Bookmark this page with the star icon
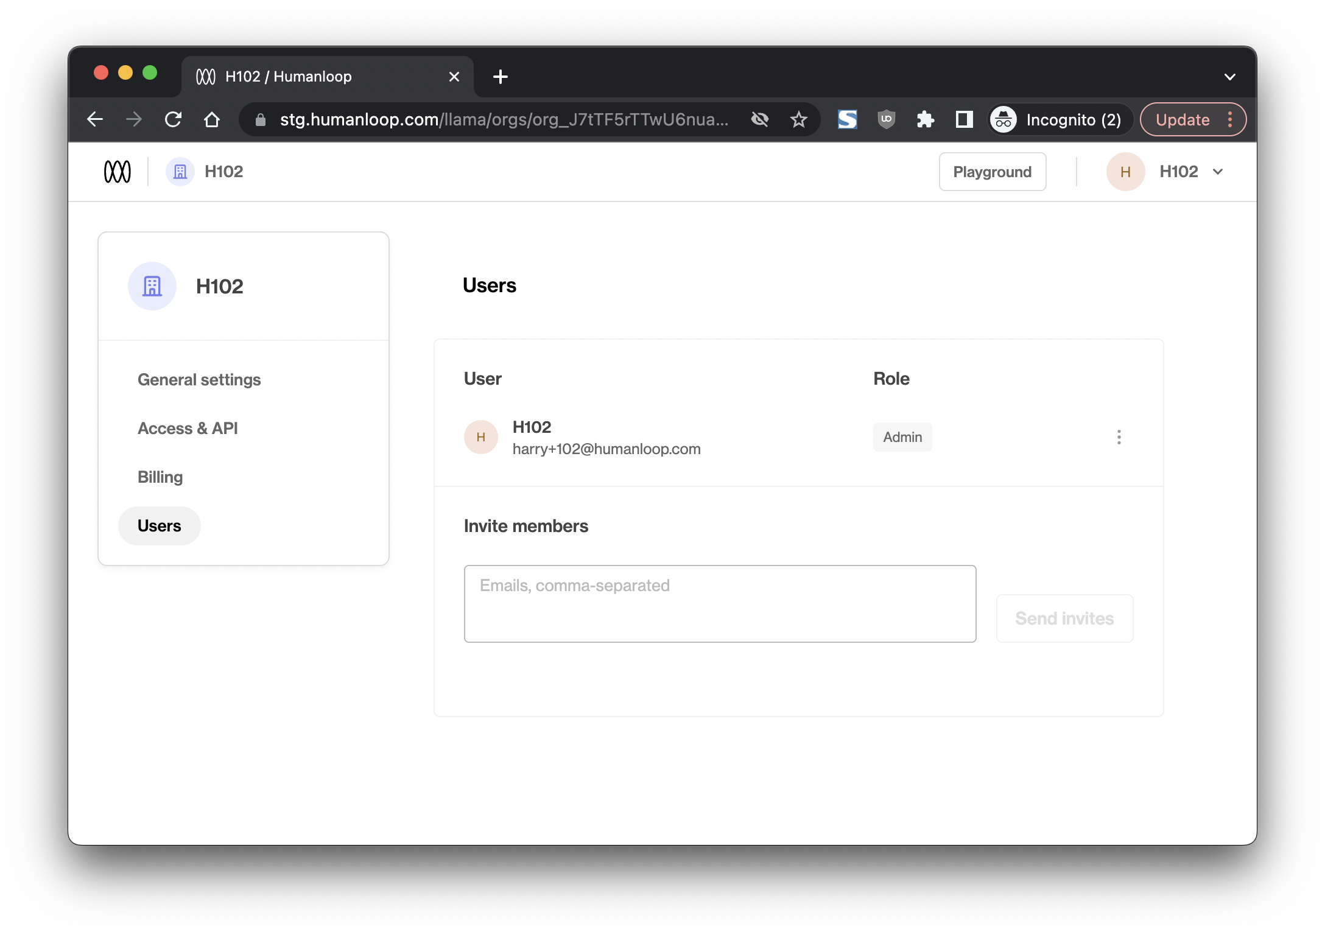1325x935 pixels. point(798,119)
